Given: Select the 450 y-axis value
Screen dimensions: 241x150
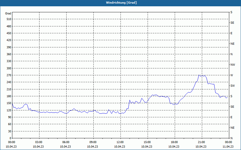Looking at the screenshot, I should [9, 33].
